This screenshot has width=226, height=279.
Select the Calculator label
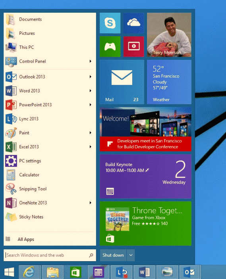coord(29,175)
